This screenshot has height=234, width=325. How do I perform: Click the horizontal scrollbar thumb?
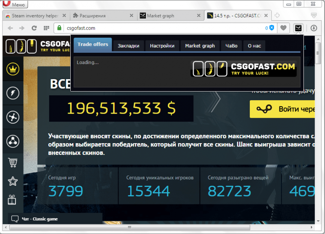(x=130, y=228)
